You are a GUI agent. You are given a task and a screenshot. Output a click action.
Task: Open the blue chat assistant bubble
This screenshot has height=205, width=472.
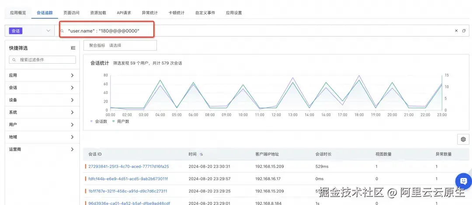click(x=464, y=181)
